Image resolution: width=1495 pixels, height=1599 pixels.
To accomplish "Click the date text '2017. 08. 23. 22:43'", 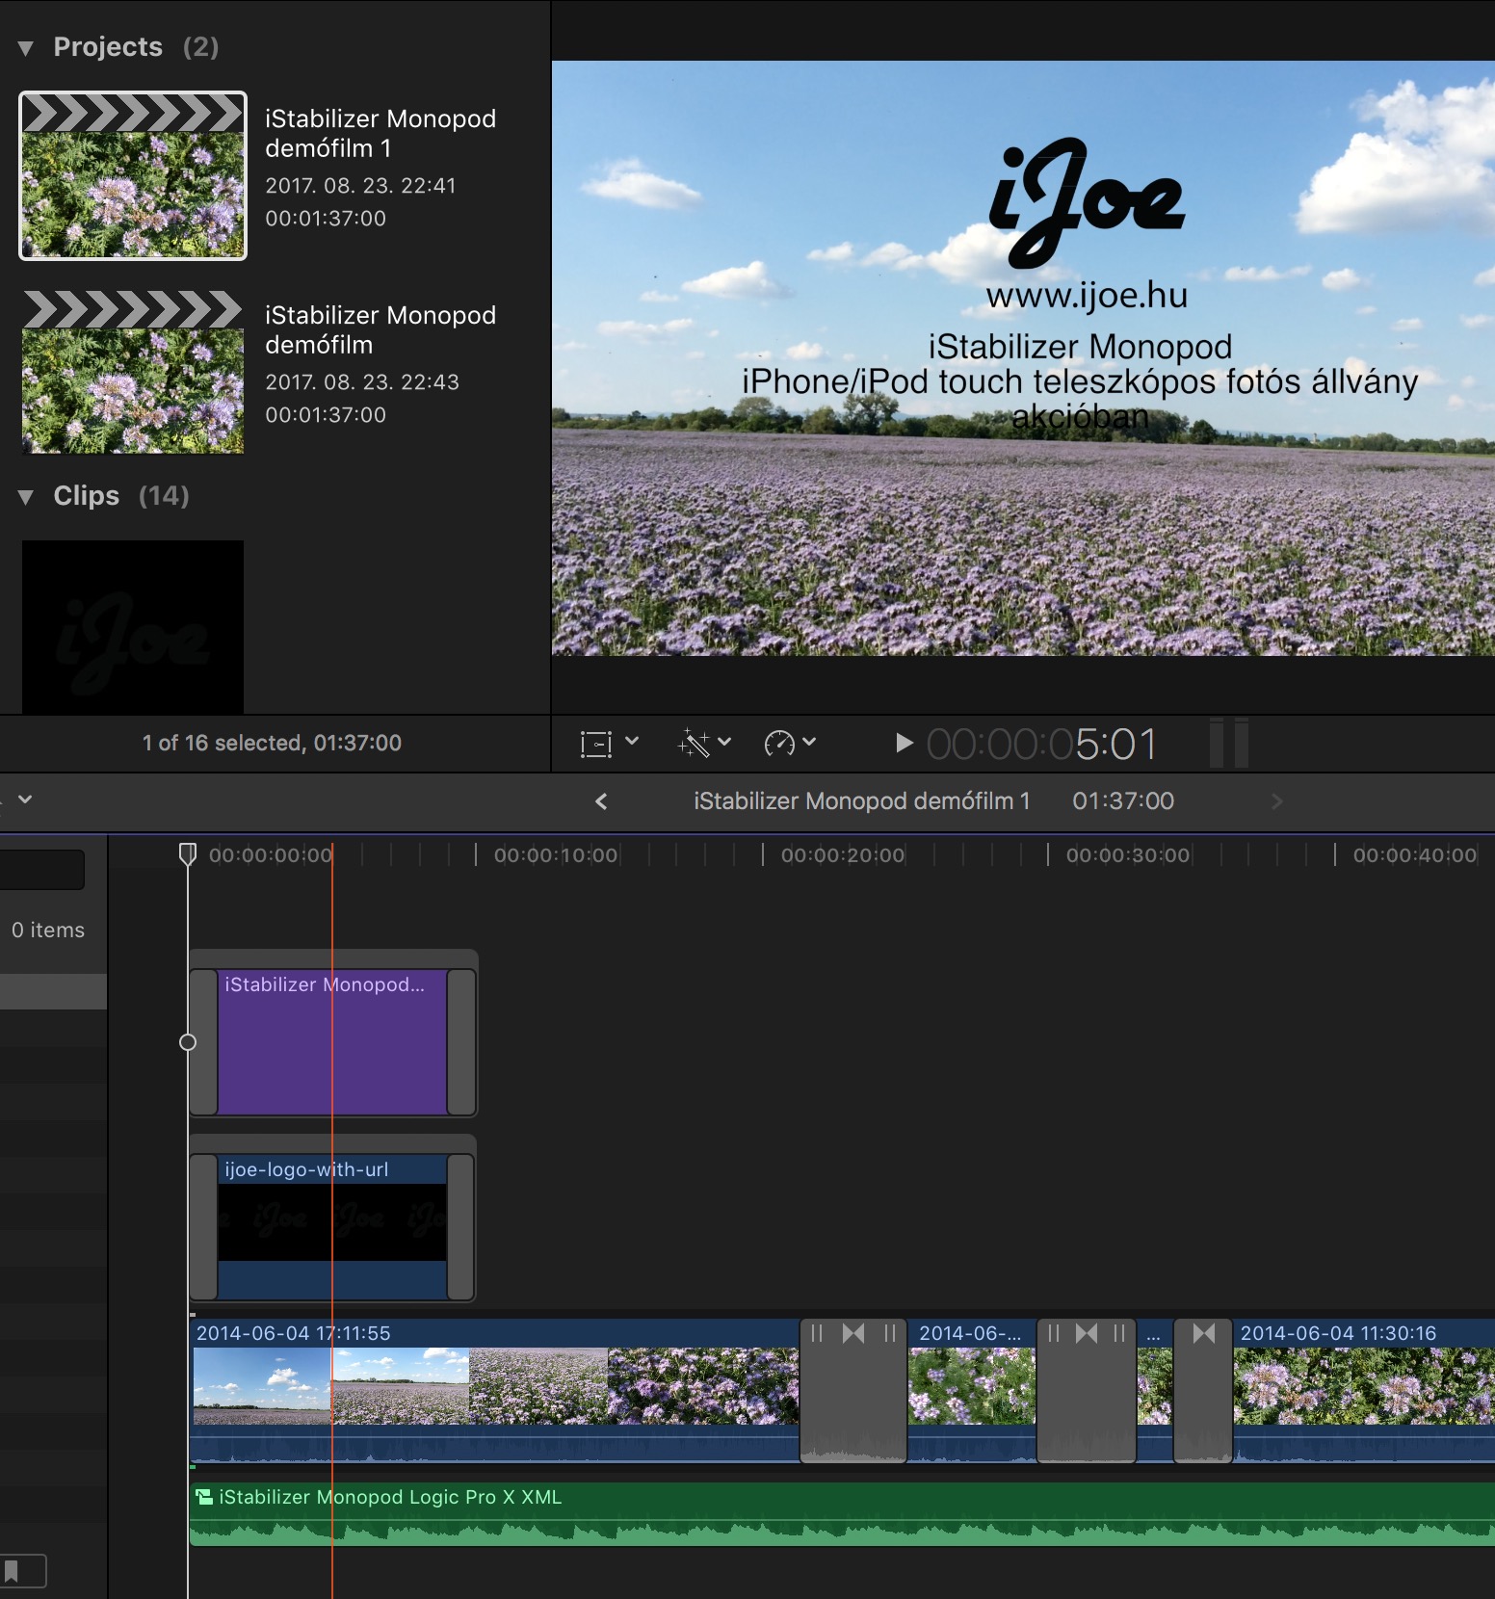I will tap(362, 381).
